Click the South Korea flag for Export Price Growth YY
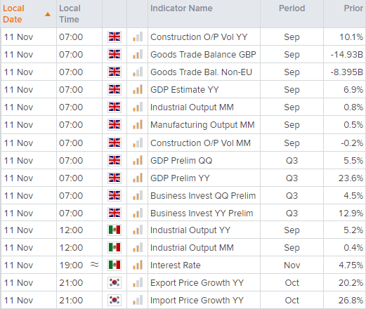The height and width of the screenshot is (309, 366). point(115,282)
